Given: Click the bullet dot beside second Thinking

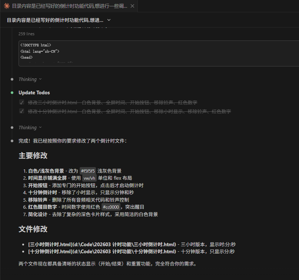Looking at the screenshot, I should point(12,127).
